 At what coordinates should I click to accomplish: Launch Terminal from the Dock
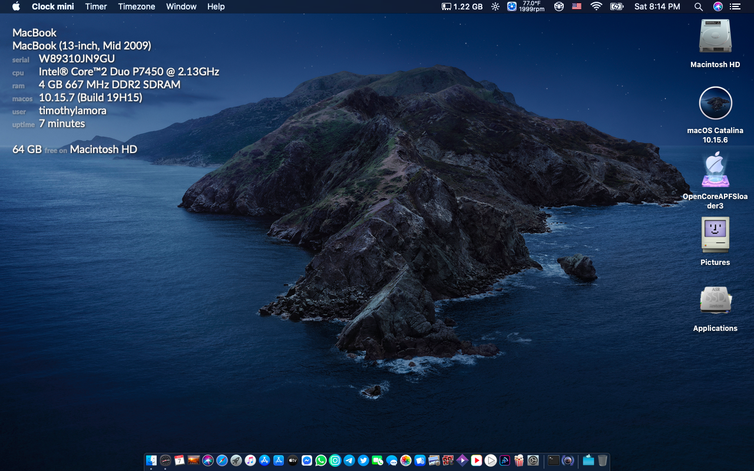coord(553,460)
